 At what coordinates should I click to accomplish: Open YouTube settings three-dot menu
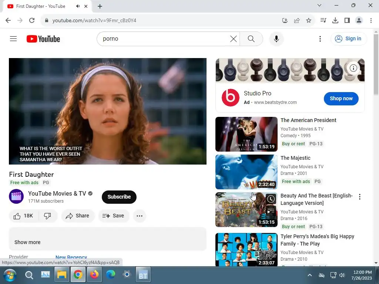click(x=320, y=38)
